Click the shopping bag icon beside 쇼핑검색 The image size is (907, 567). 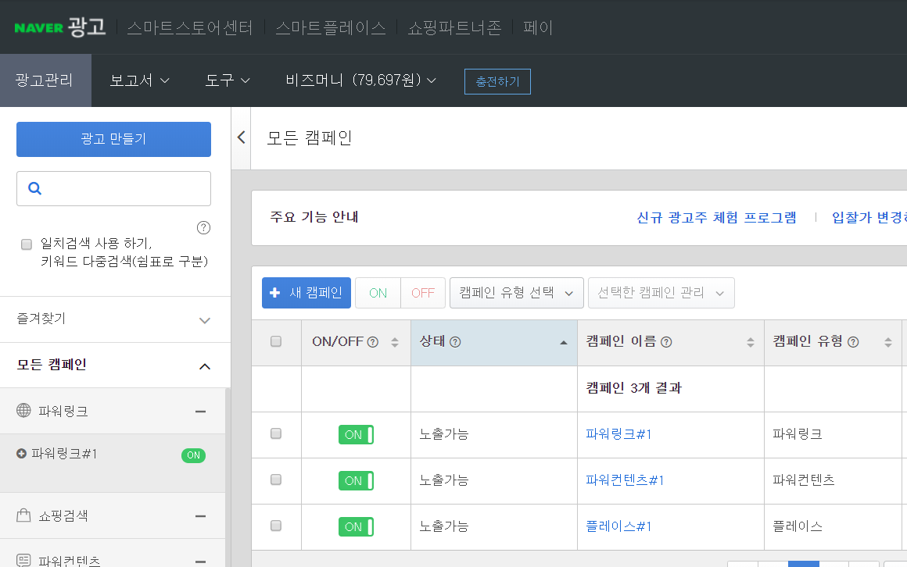(23, 515)
